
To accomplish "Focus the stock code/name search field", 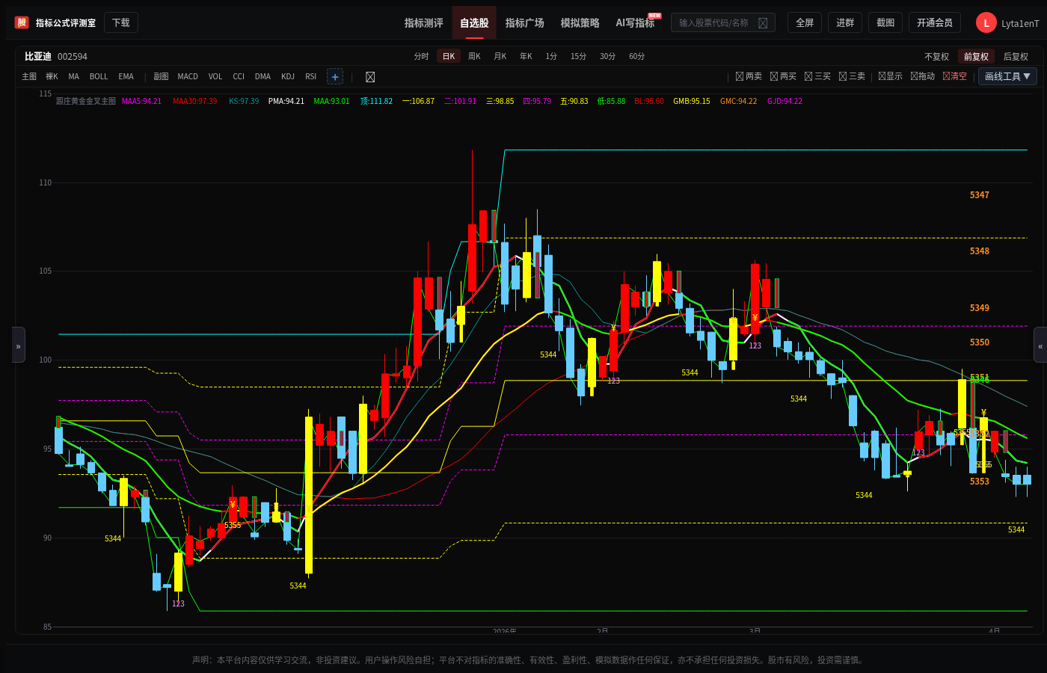I will click(x=723, y=23).
